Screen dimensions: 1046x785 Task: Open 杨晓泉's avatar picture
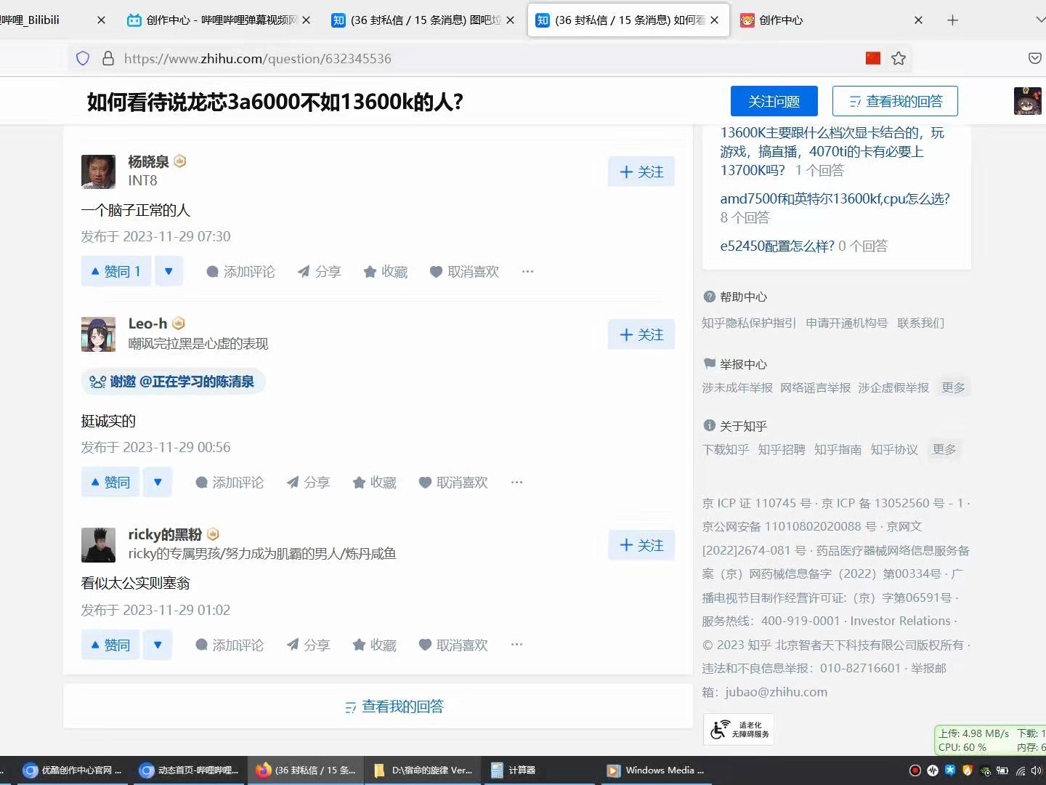(98, 172)
